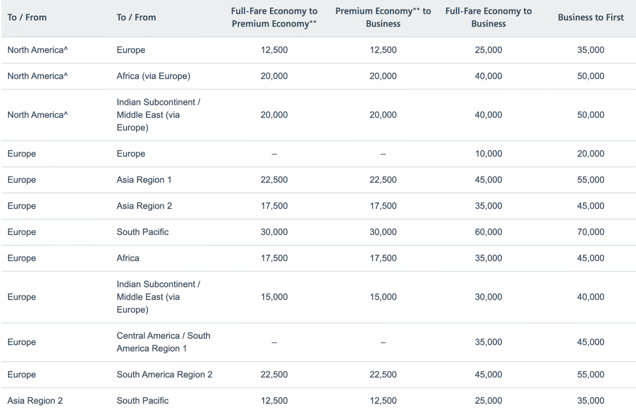Select 20,000 in the Europe–Europe row

591,154
